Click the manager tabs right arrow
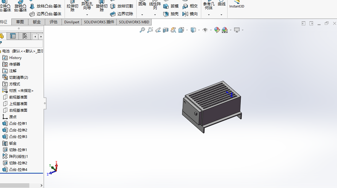 41,37
